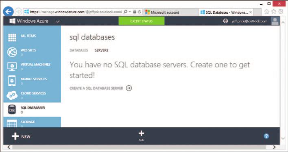Open Storage table icon
The image size is (288, 152).
[12, 124]
